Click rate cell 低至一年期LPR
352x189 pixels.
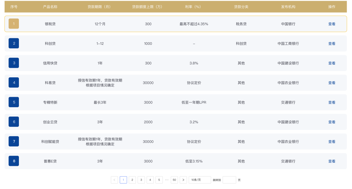(x=194, y=102)
